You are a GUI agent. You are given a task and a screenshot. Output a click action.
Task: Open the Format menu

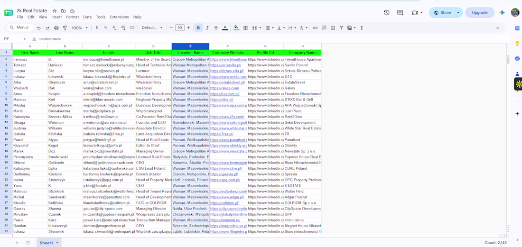(x=73, y=17)
